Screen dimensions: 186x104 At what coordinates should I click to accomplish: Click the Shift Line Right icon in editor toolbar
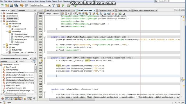click(108, 14)
